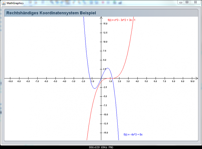Viewport: 202px width, 149px height.
Task: Click the Java icon in the MathGraphics title bar
Action: (4, 3)
